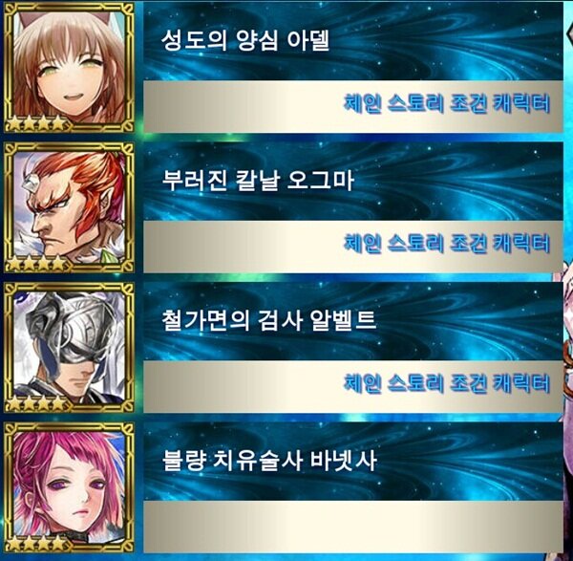Click the four-star rating on 오그마 portrait
This screenshot has height=561, width=573.
click(x=36, y=264)
